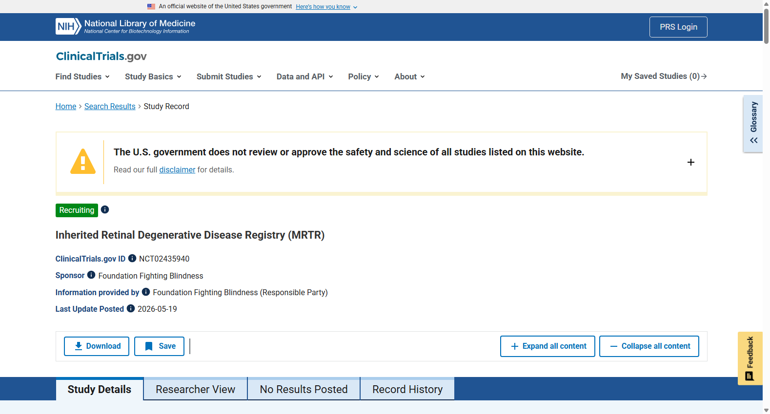Click the Recruiting status badge
Image resolution: width=770 pixels, height=414 pixels.
tap(77, 210)
